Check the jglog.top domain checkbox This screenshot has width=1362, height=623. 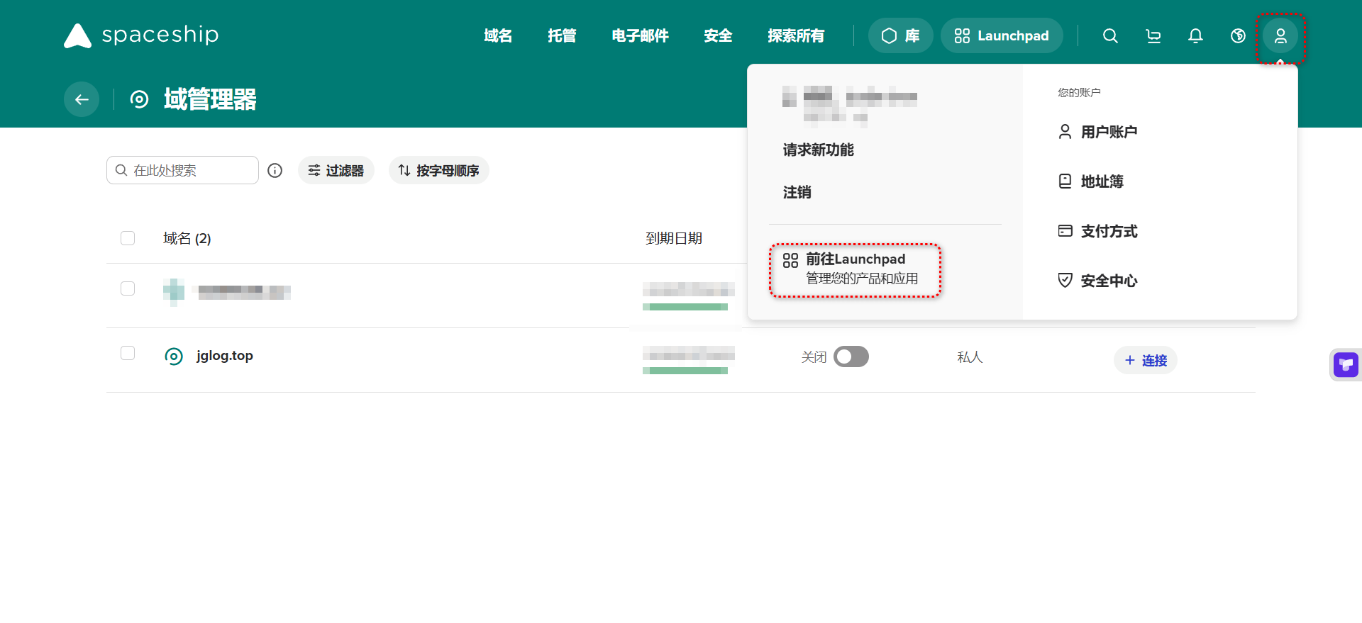click(128, 353)
